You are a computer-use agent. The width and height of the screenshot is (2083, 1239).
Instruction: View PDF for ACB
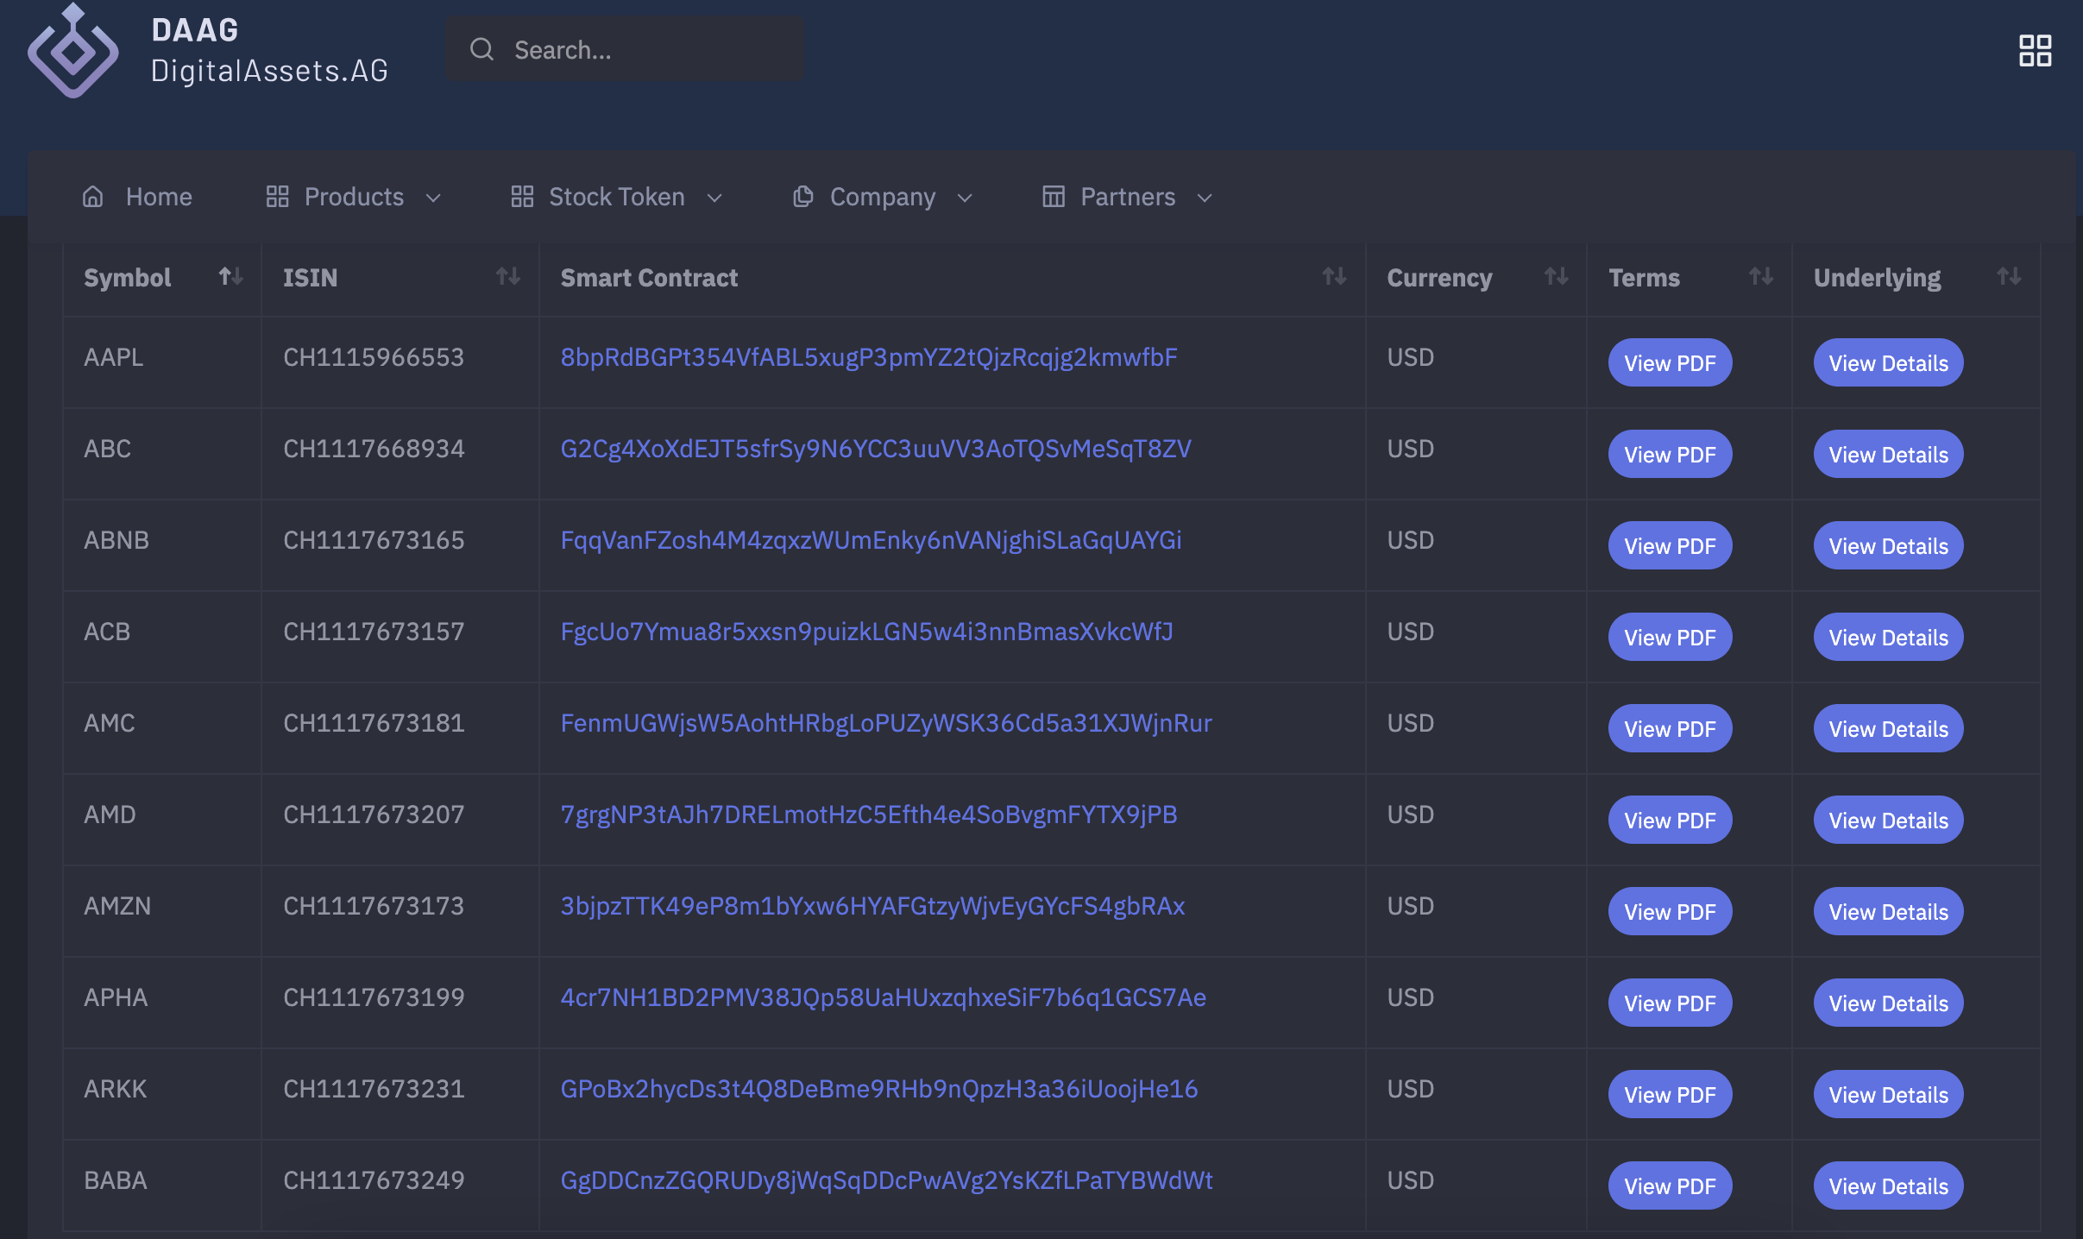pyautogui.click(x=1670, y=637)
